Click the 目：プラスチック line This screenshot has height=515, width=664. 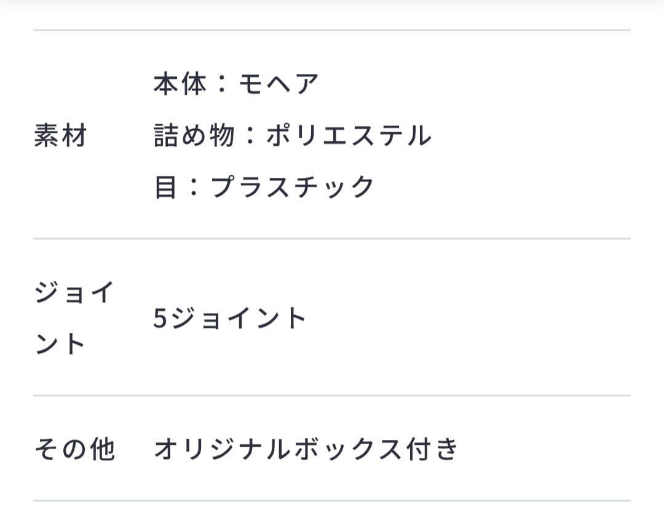point(264,187)
